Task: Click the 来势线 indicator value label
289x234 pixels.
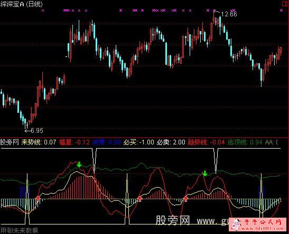Action: tap(39, 142)
